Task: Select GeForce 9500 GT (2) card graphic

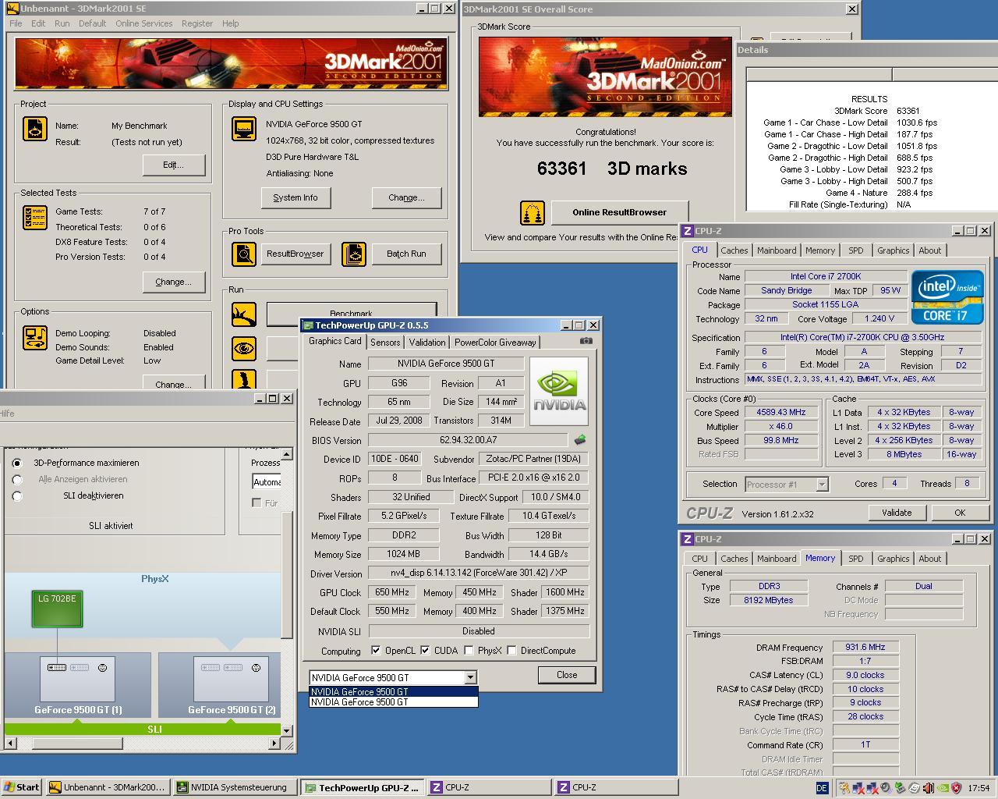Action: (x=232, y=679)
